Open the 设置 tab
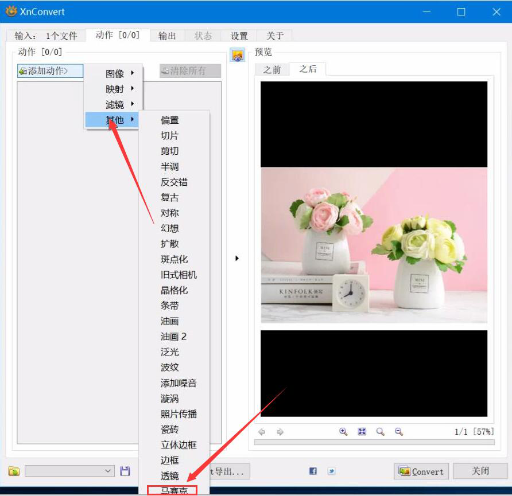This screenshot has width=512, height=496. click(239, 36)
